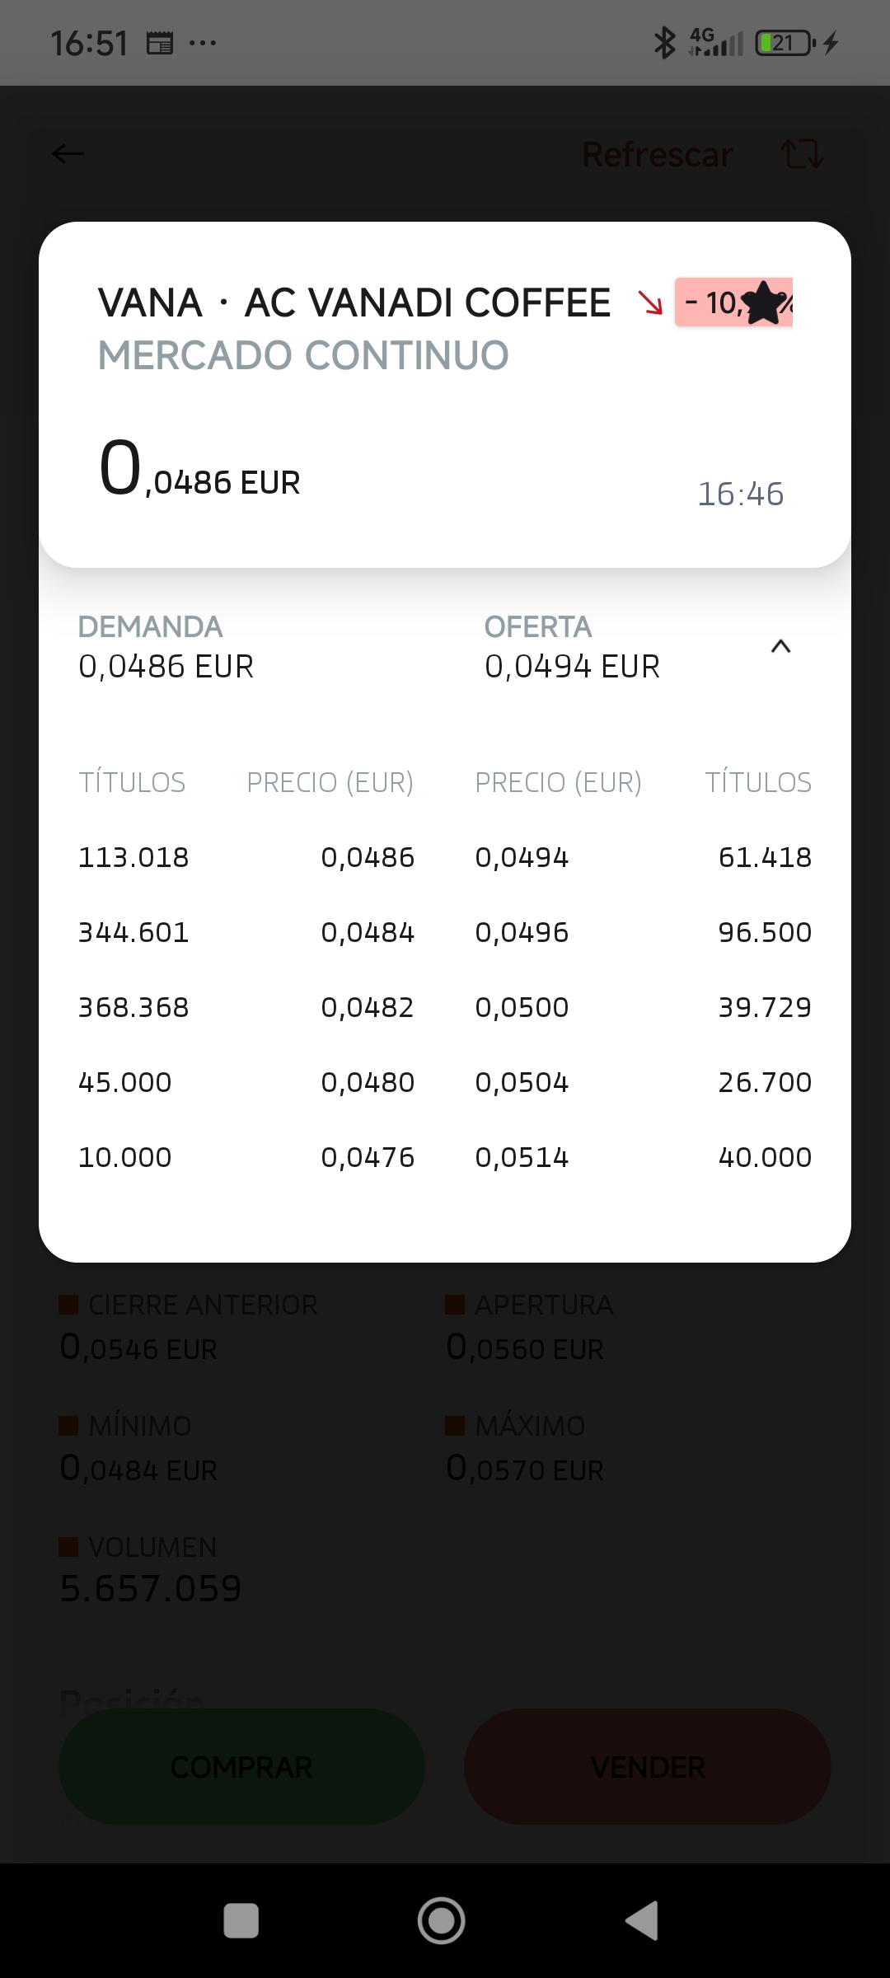This screenshot has height=1978, width=890.
Task: Tap the back arrow icon
Action: pyautogui.click(x=68, y=153)
